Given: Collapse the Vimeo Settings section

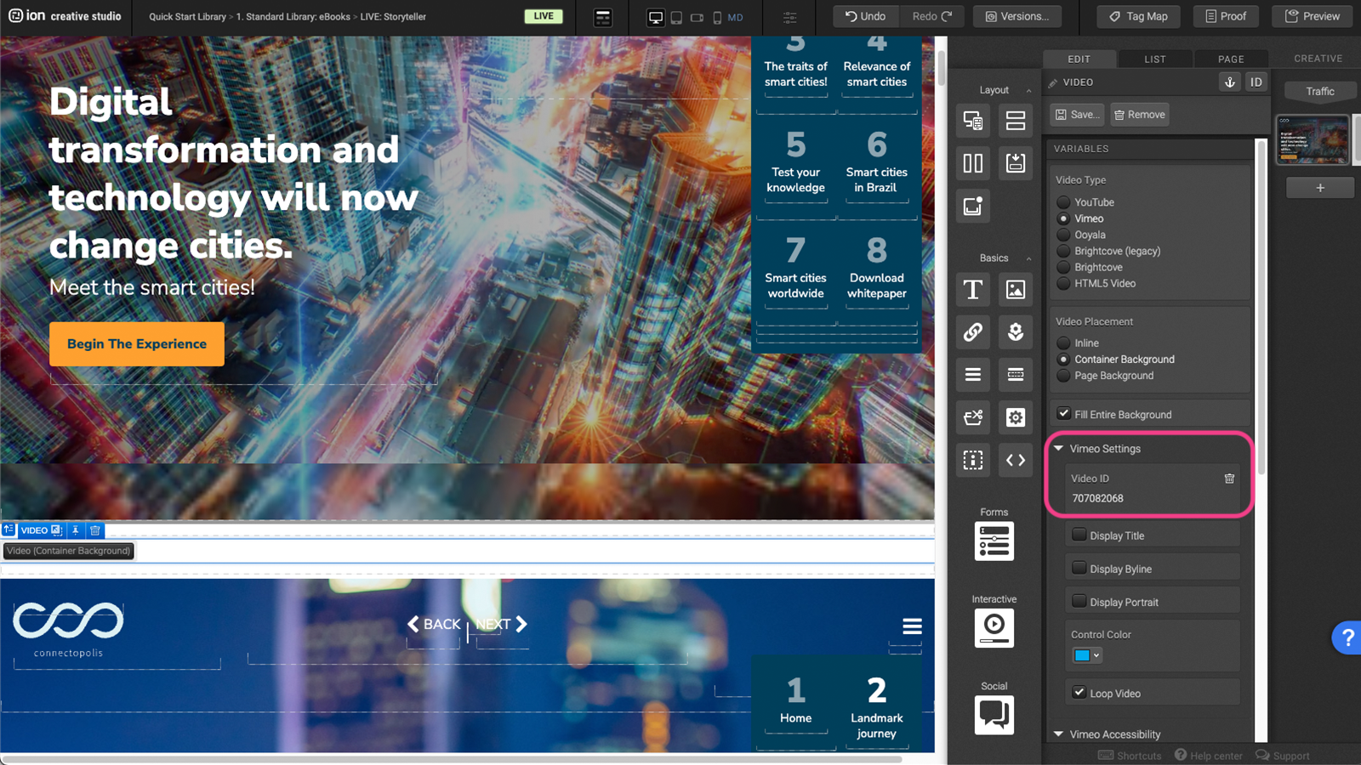Looking at the screenshot, I should [x=1059, y=449].
